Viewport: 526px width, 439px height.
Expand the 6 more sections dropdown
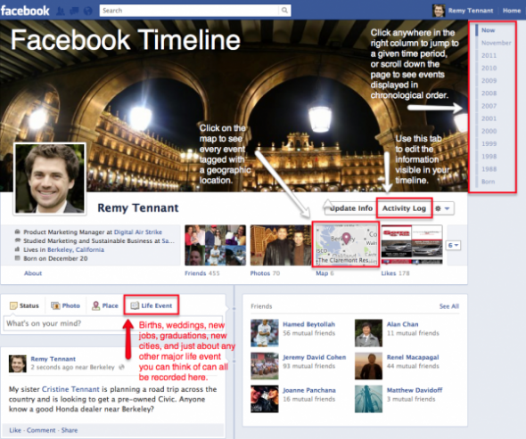[453, 245]
